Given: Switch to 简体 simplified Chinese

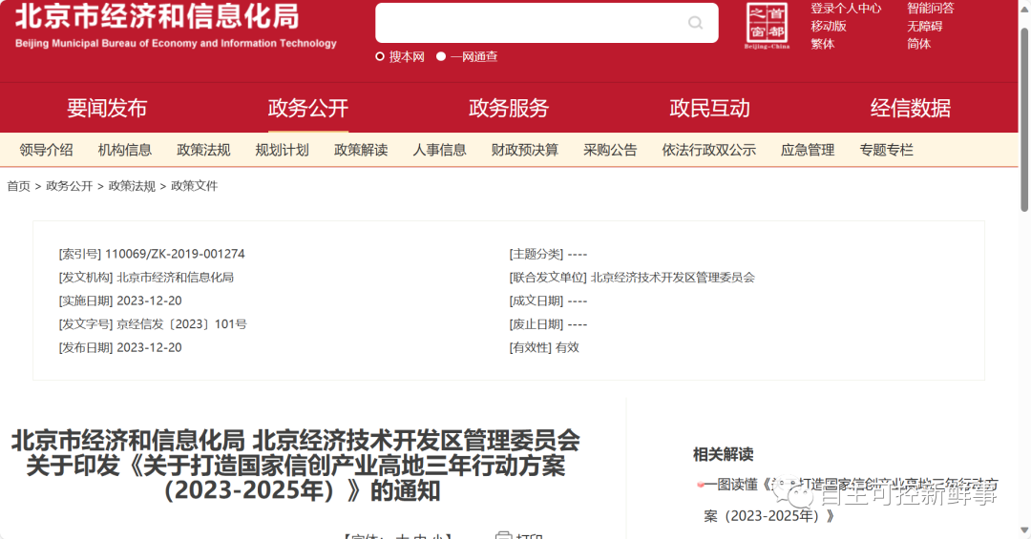Looking at the screenshot, I should (918, 44).
